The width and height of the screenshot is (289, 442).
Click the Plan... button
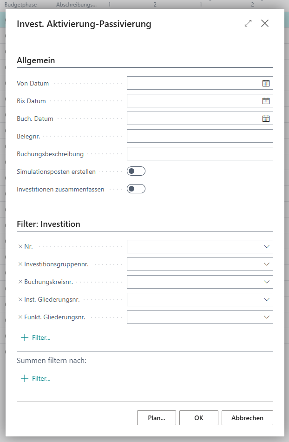click(x=157, y=418)
